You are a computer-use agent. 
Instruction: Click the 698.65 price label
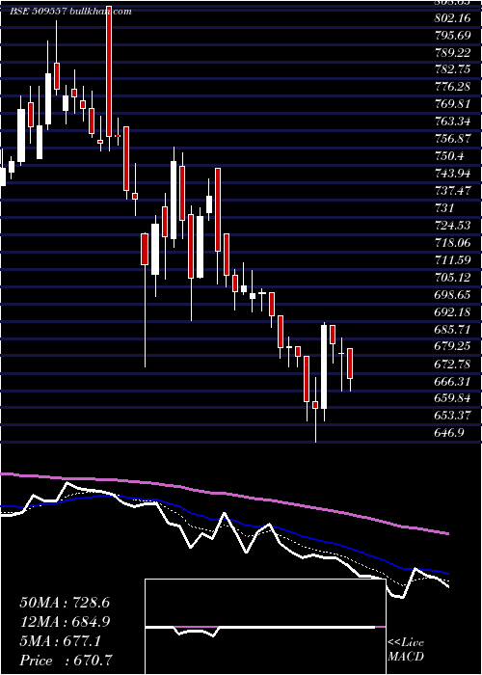tap(452, 295)
